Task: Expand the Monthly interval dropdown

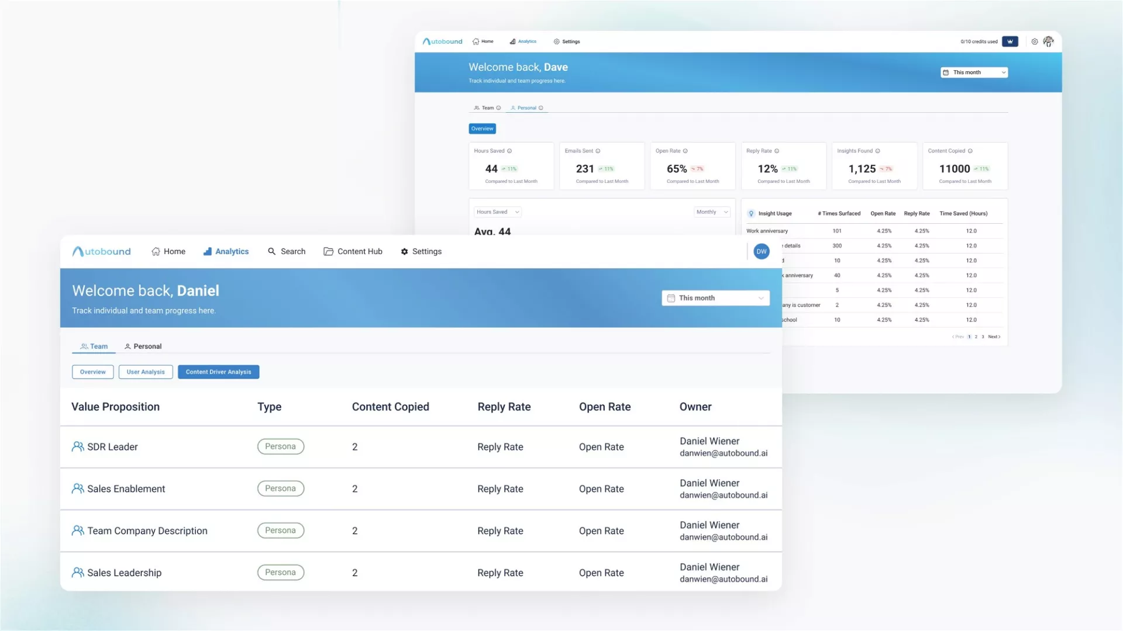Action: tap(712, 212)
